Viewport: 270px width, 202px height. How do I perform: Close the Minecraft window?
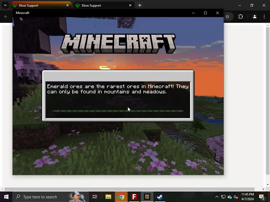coord(218,13)
